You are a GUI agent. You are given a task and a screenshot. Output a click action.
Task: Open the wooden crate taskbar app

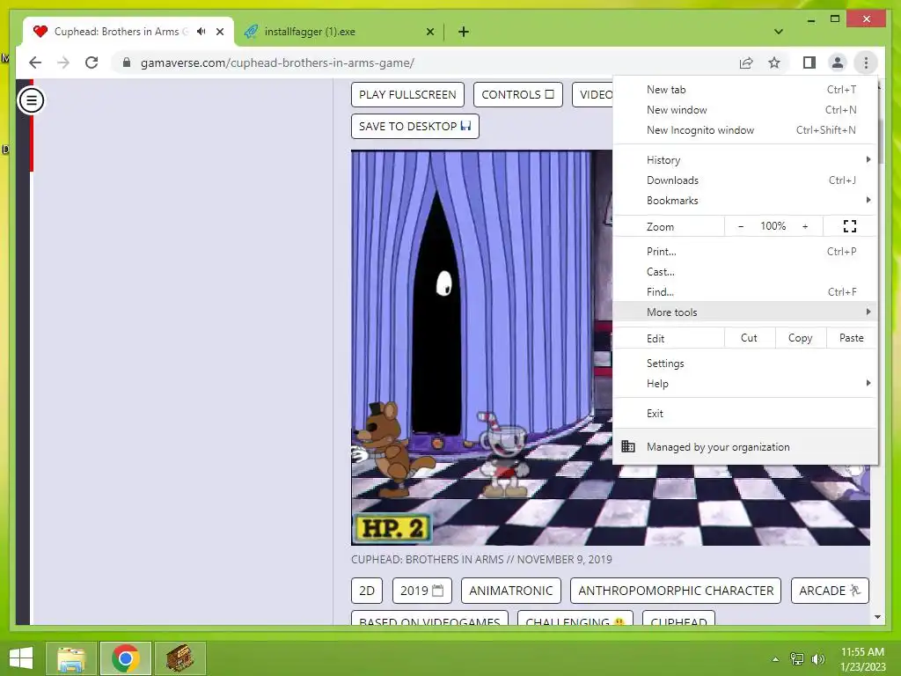coord(180,658)
